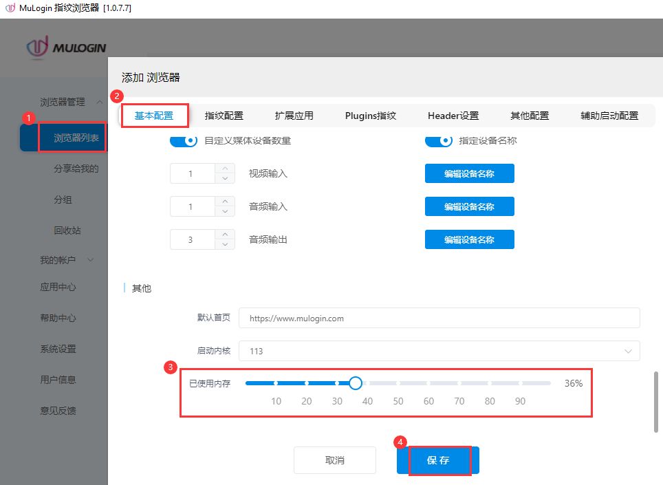Open the Plugins指纹 tab
Image resolution: width=663 pixels, height=485 pixels.
click(x=371, y=116)
